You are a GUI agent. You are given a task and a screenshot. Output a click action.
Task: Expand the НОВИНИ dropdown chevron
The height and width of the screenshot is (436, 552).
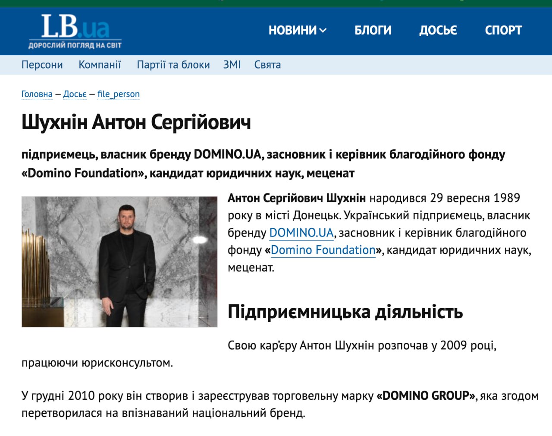(x=323, y=30)
